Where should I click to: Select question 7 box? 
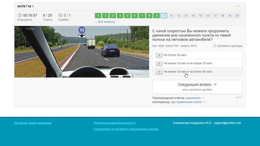(x=142, y=16)
